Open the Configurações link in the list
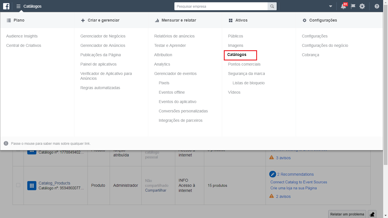The image size is (388, 218). pyautogui.click(x=315, y=36)
